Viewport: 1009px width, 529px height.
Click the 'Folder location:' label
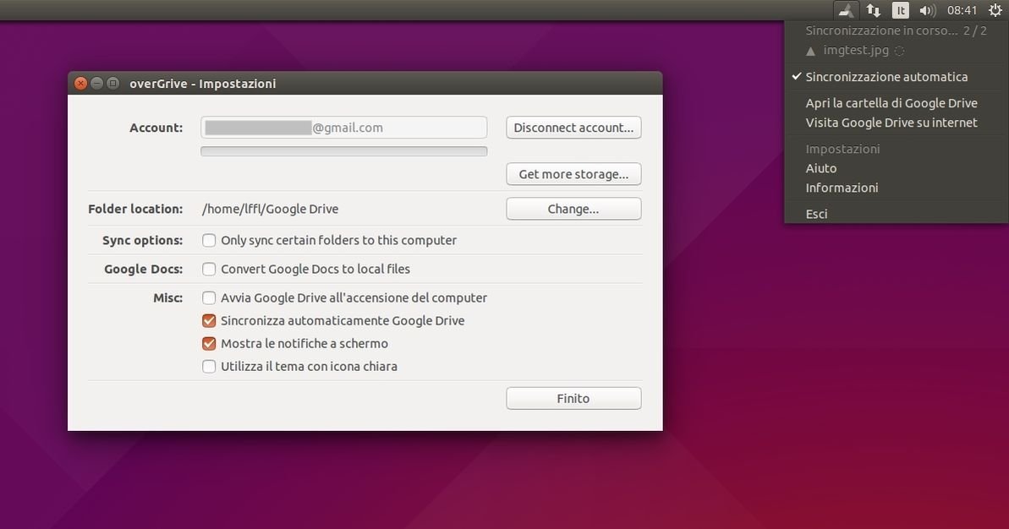click(x=135, y=209)
